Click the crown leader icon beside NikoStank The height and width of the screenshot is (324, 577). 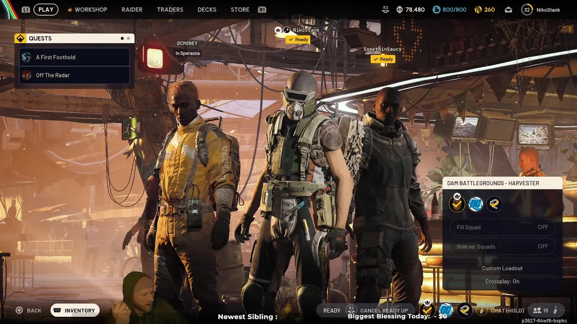tap(278, 30)
